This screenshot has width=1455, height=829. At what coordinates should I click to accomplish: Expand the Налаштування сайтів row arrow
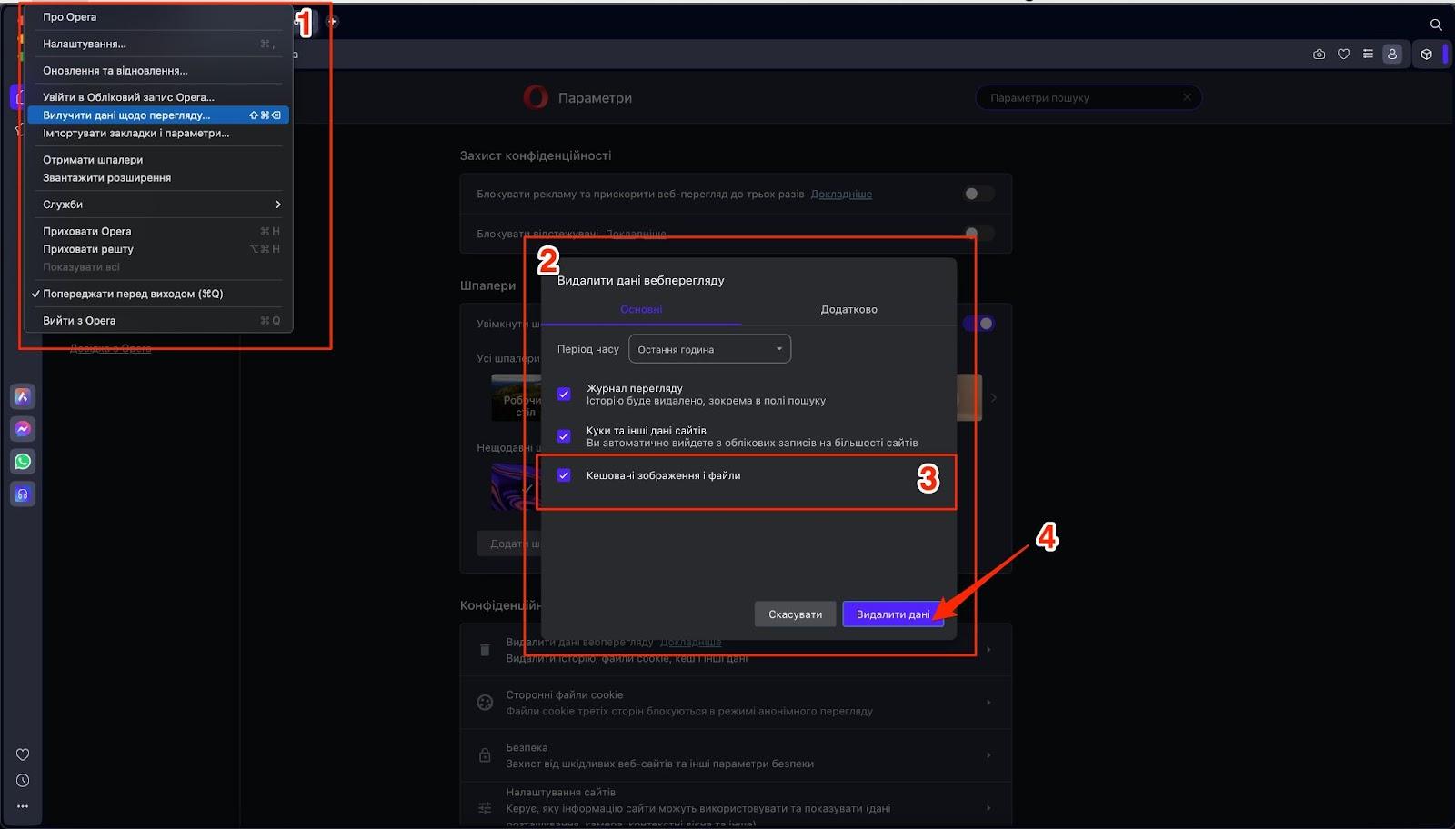988,808
